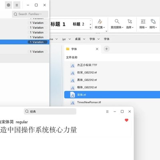Viewport: 160px width, 160px height.
Task: Open the second 字体 breadcrumb folder
Action: coord(107,39)
